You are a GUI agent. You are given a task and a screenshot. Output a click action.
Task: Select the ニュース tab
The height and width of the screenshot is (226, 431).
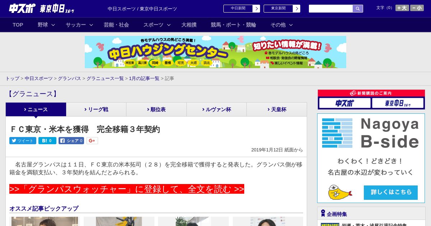pos(36,109)
